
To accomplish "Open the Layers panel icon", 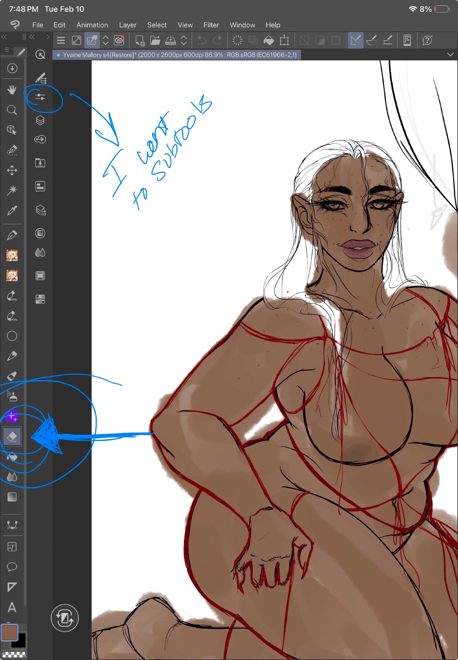I will tap(40, 120).
